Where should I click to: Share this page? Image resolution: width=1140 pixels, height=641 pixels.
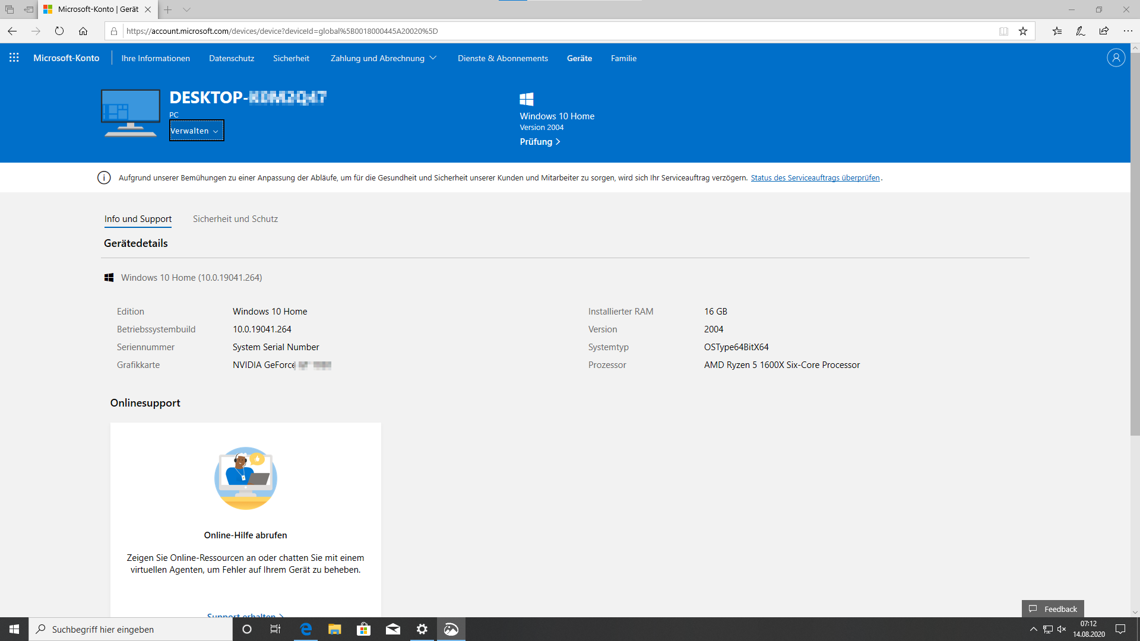(1104, 31)
